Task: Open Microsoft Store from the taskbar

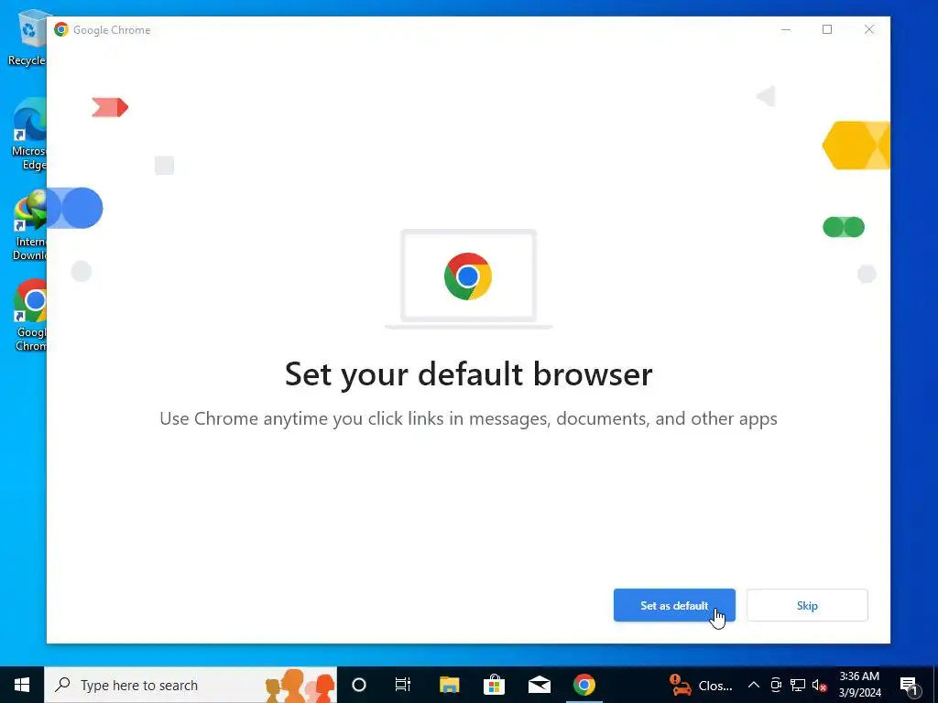Action: [x=494, y=685]
